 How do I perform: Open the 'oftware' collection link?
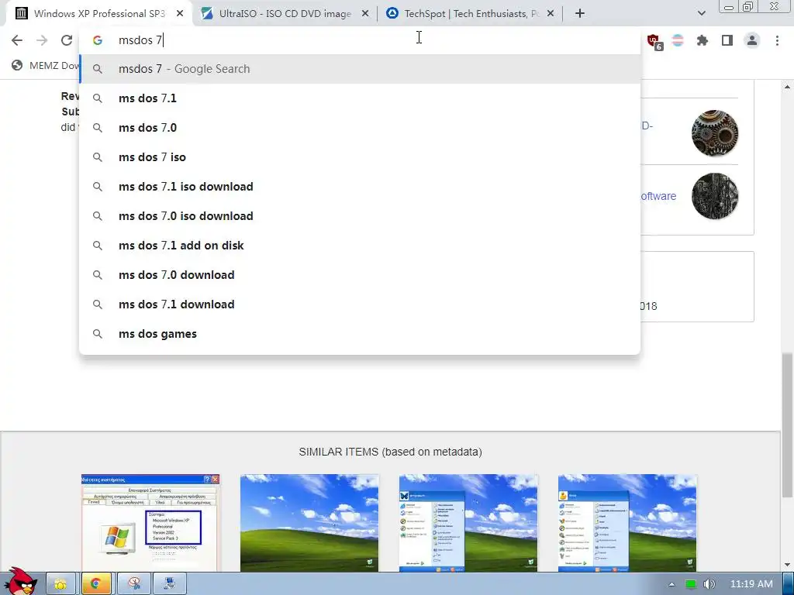click(658, 196)
